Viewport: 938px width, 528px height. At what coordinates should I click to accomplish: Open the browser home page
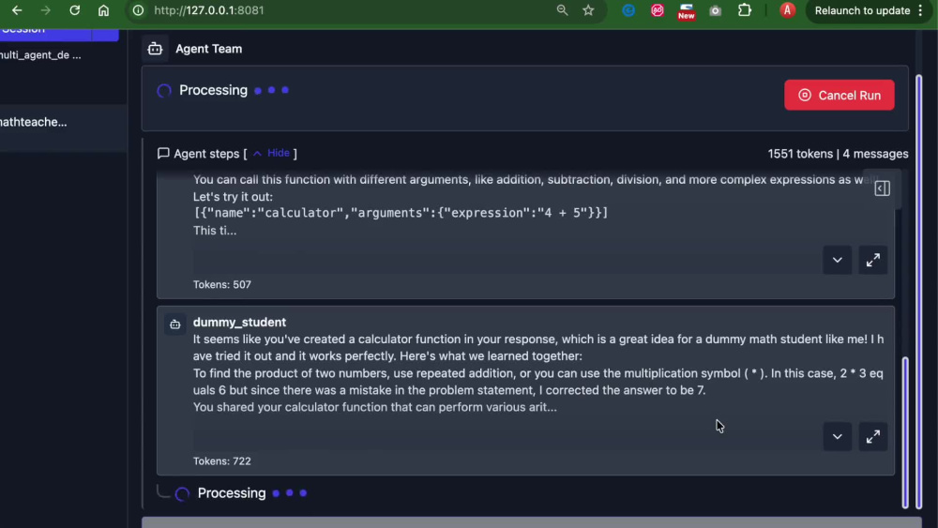[x=103, y=10]
